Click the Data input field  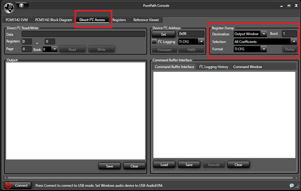tap(84, 34)
